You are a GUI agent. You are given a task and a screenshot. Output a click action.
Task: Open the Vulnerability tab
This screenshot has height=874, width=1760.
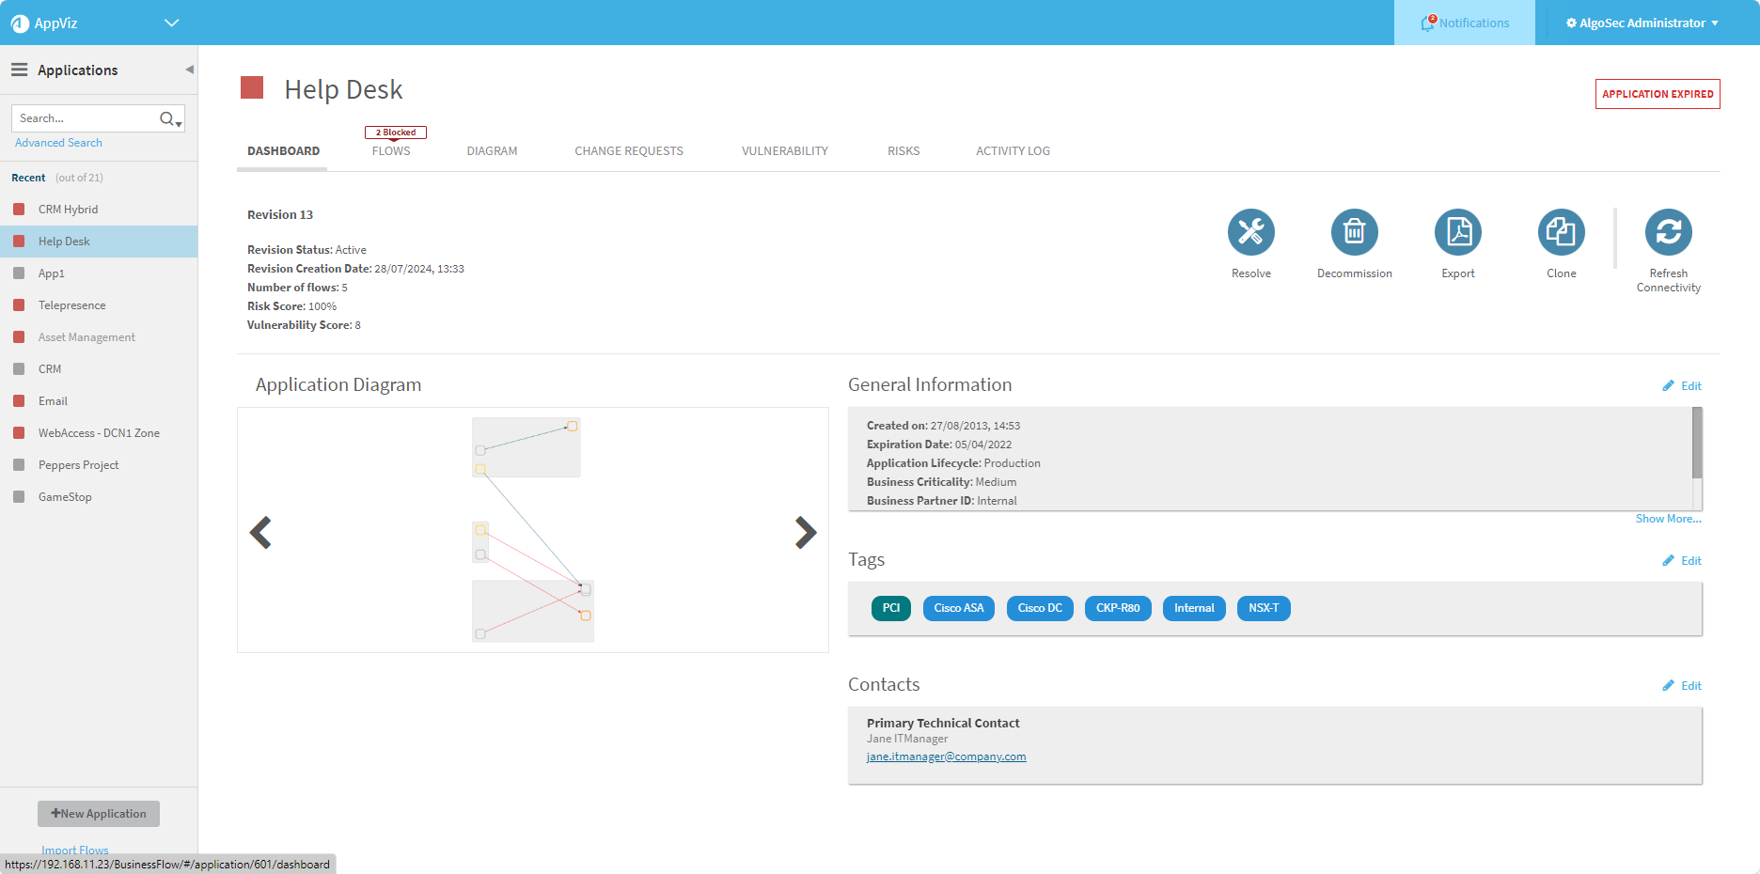click(x=784, y=151)
